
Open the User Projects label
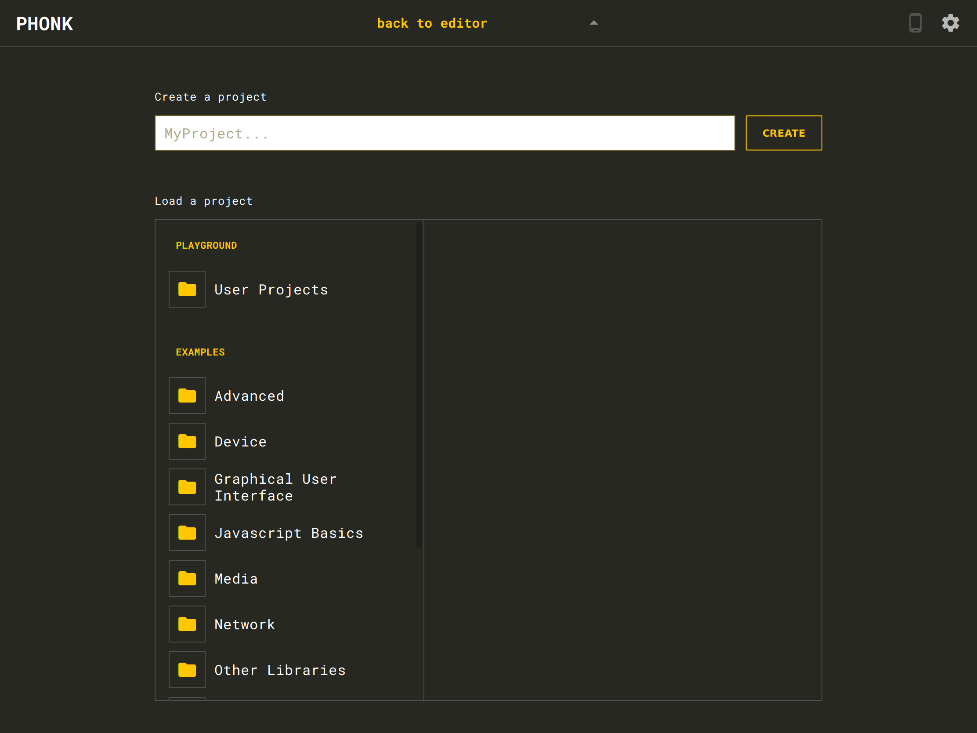(x=271, y=290)
